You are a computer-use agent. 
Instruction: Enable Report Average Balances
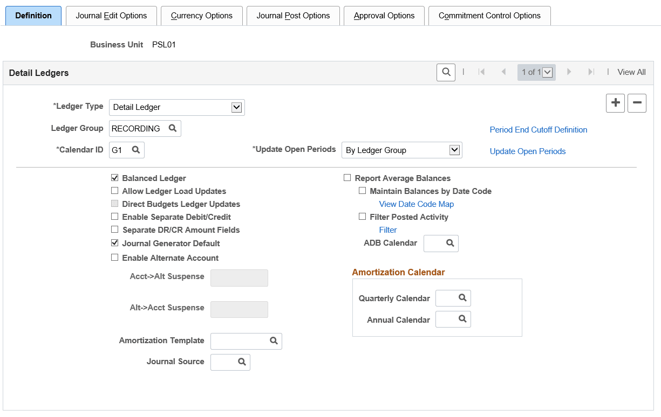pyautogui.click(x=348, y=177)
